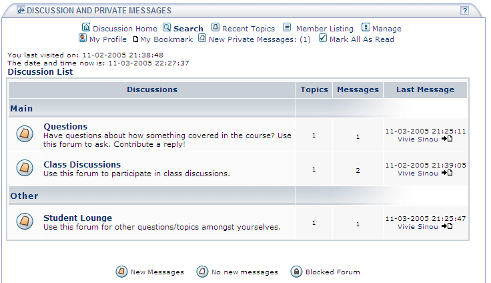Click Vivie Sinou name in Questions row
This screenshot has height=283, width=491.
[418, 139]
